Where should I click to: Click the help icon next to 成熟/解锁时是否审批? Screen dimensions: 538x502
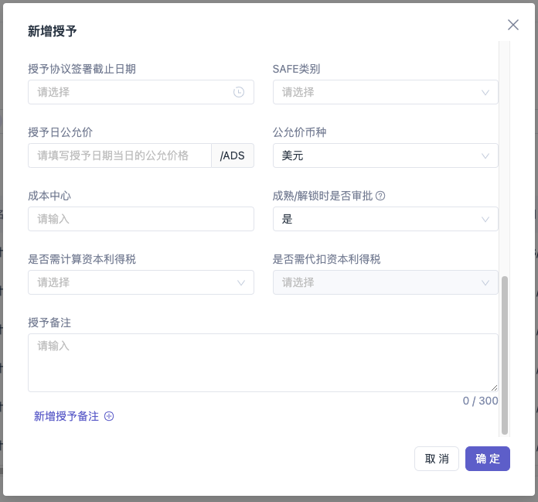[x=380, y=196]
